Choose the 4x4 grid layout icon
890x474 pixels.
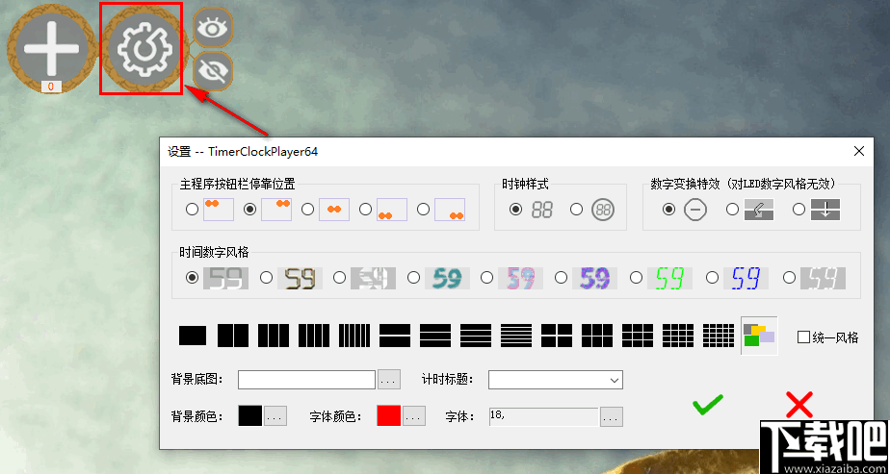(x=678, y=336)
